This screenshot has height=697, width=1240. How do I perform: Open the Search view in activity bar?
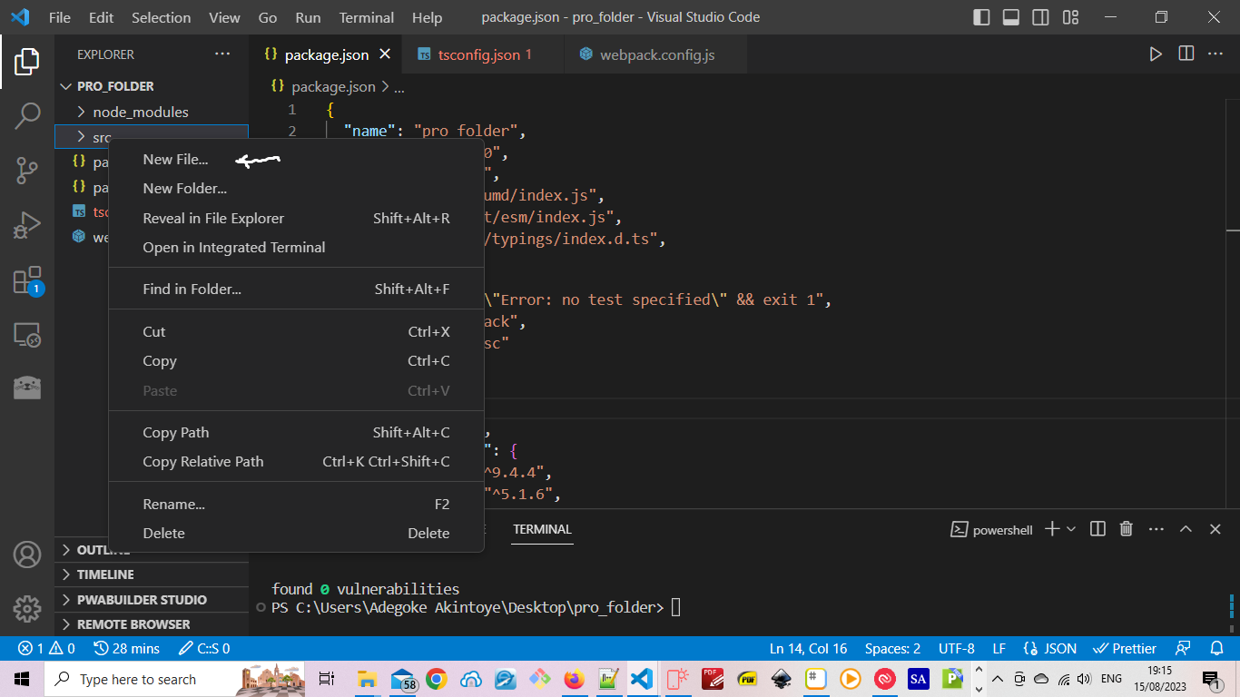(x=27, y=115)
